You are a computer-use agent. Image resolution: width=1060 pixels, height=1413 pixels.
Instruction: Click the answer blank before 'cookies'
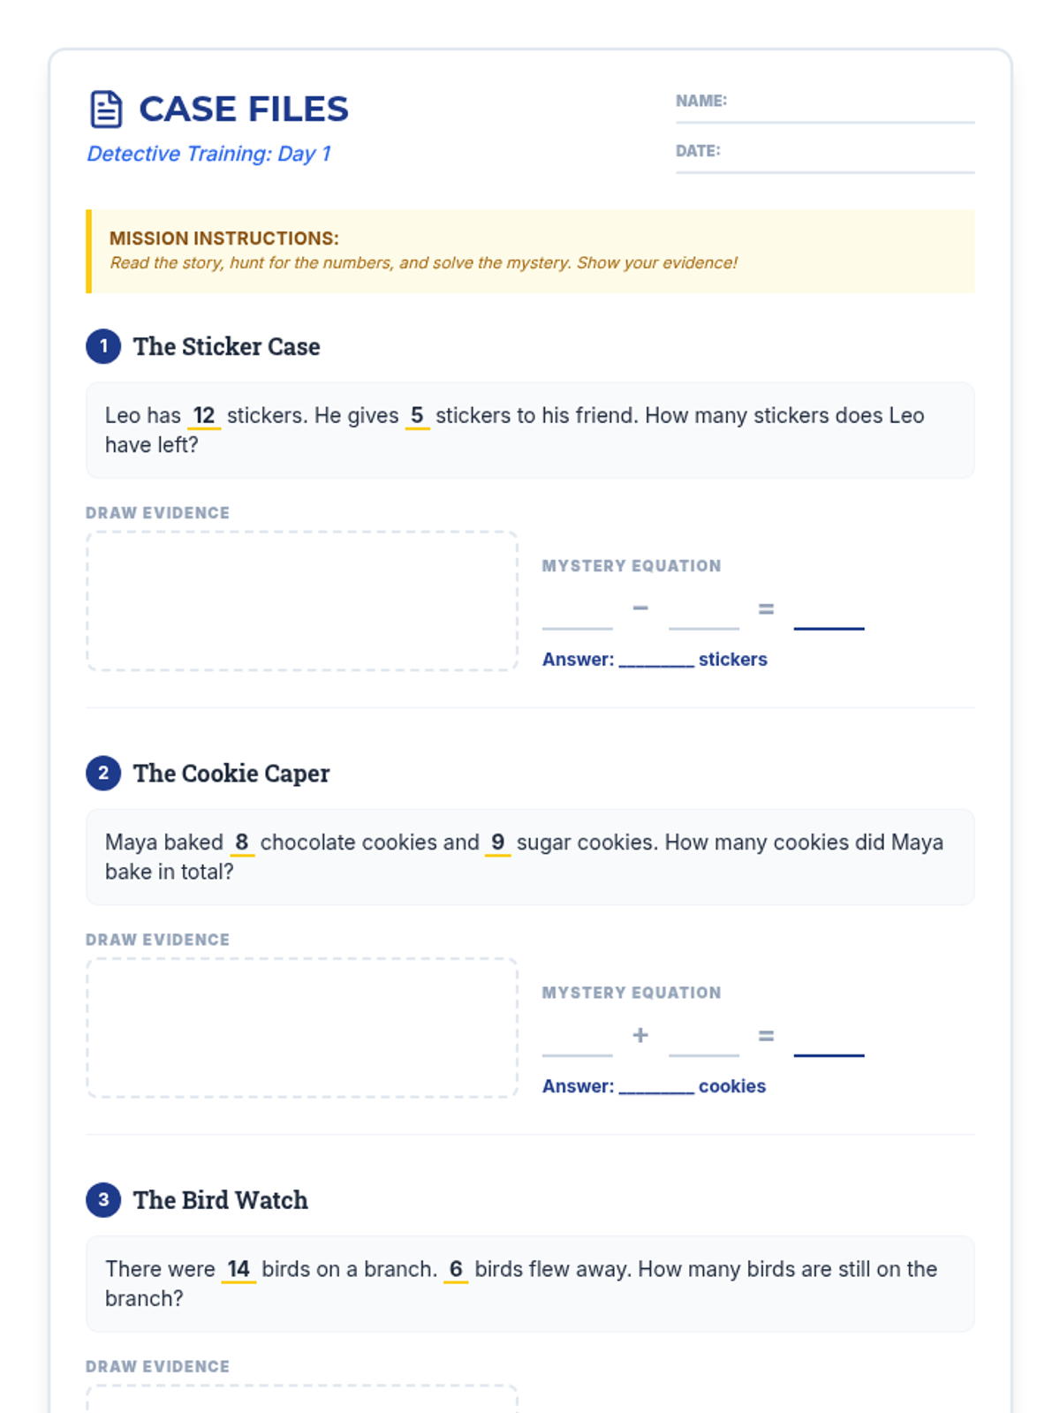[x=656, y=1087]
